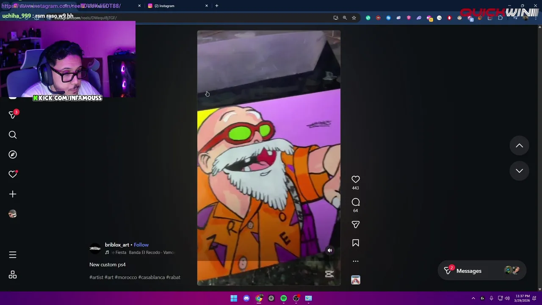The width and height of the screenshot is (542, 305).
Task: Open profile avatar in sidebar
Action: [x=13, y=214]
